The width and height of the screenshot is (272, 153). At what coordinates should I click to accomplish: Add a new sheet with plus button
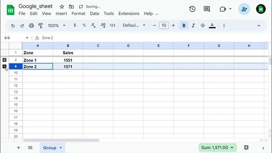[19, 148]
